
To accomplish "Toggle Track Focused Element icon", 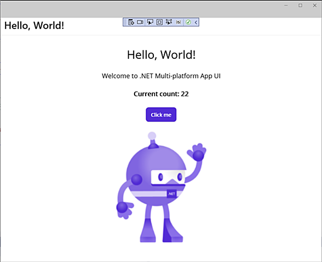I will pyautogui.click(x=169, y=22).
